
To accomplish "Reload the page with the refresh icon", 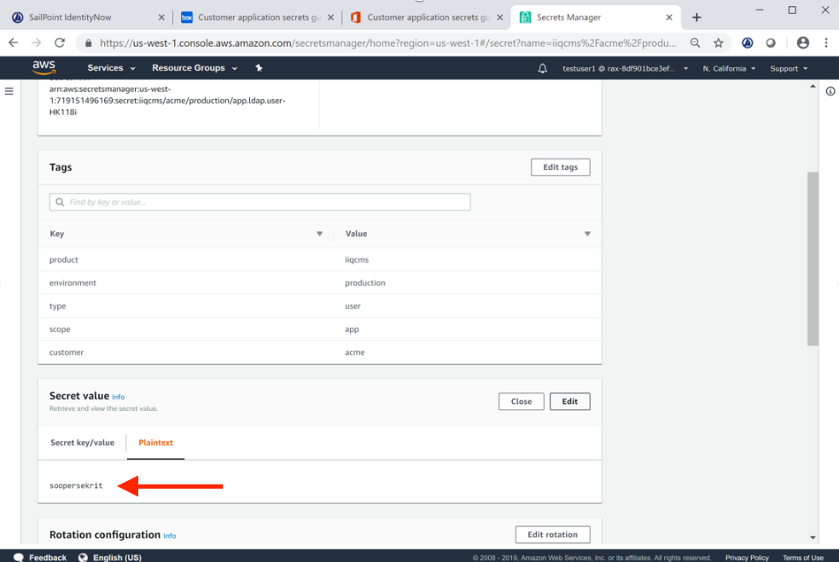I will click(60, 43).
